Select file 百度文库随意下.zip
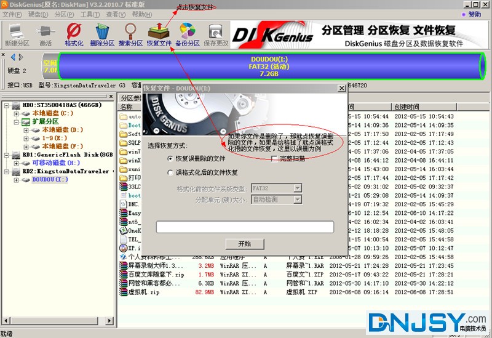This screenshot has width=492, height=338. click(x=156, y=275)
